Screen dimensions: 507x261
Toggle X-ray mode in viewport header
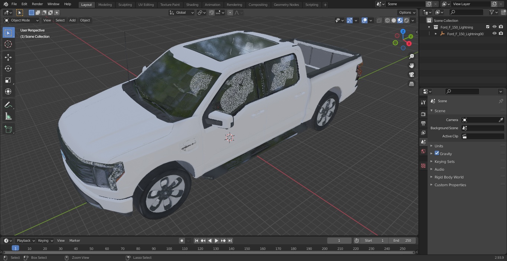coord(379,20)
